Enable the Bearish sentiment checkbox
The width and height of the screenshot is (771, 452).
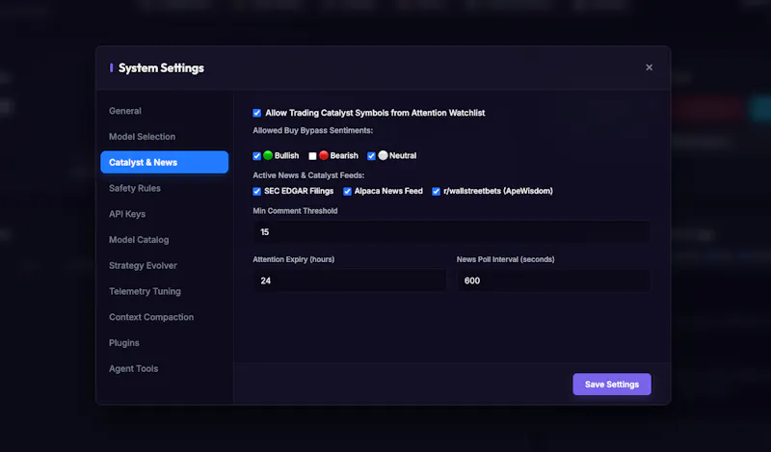312,156
